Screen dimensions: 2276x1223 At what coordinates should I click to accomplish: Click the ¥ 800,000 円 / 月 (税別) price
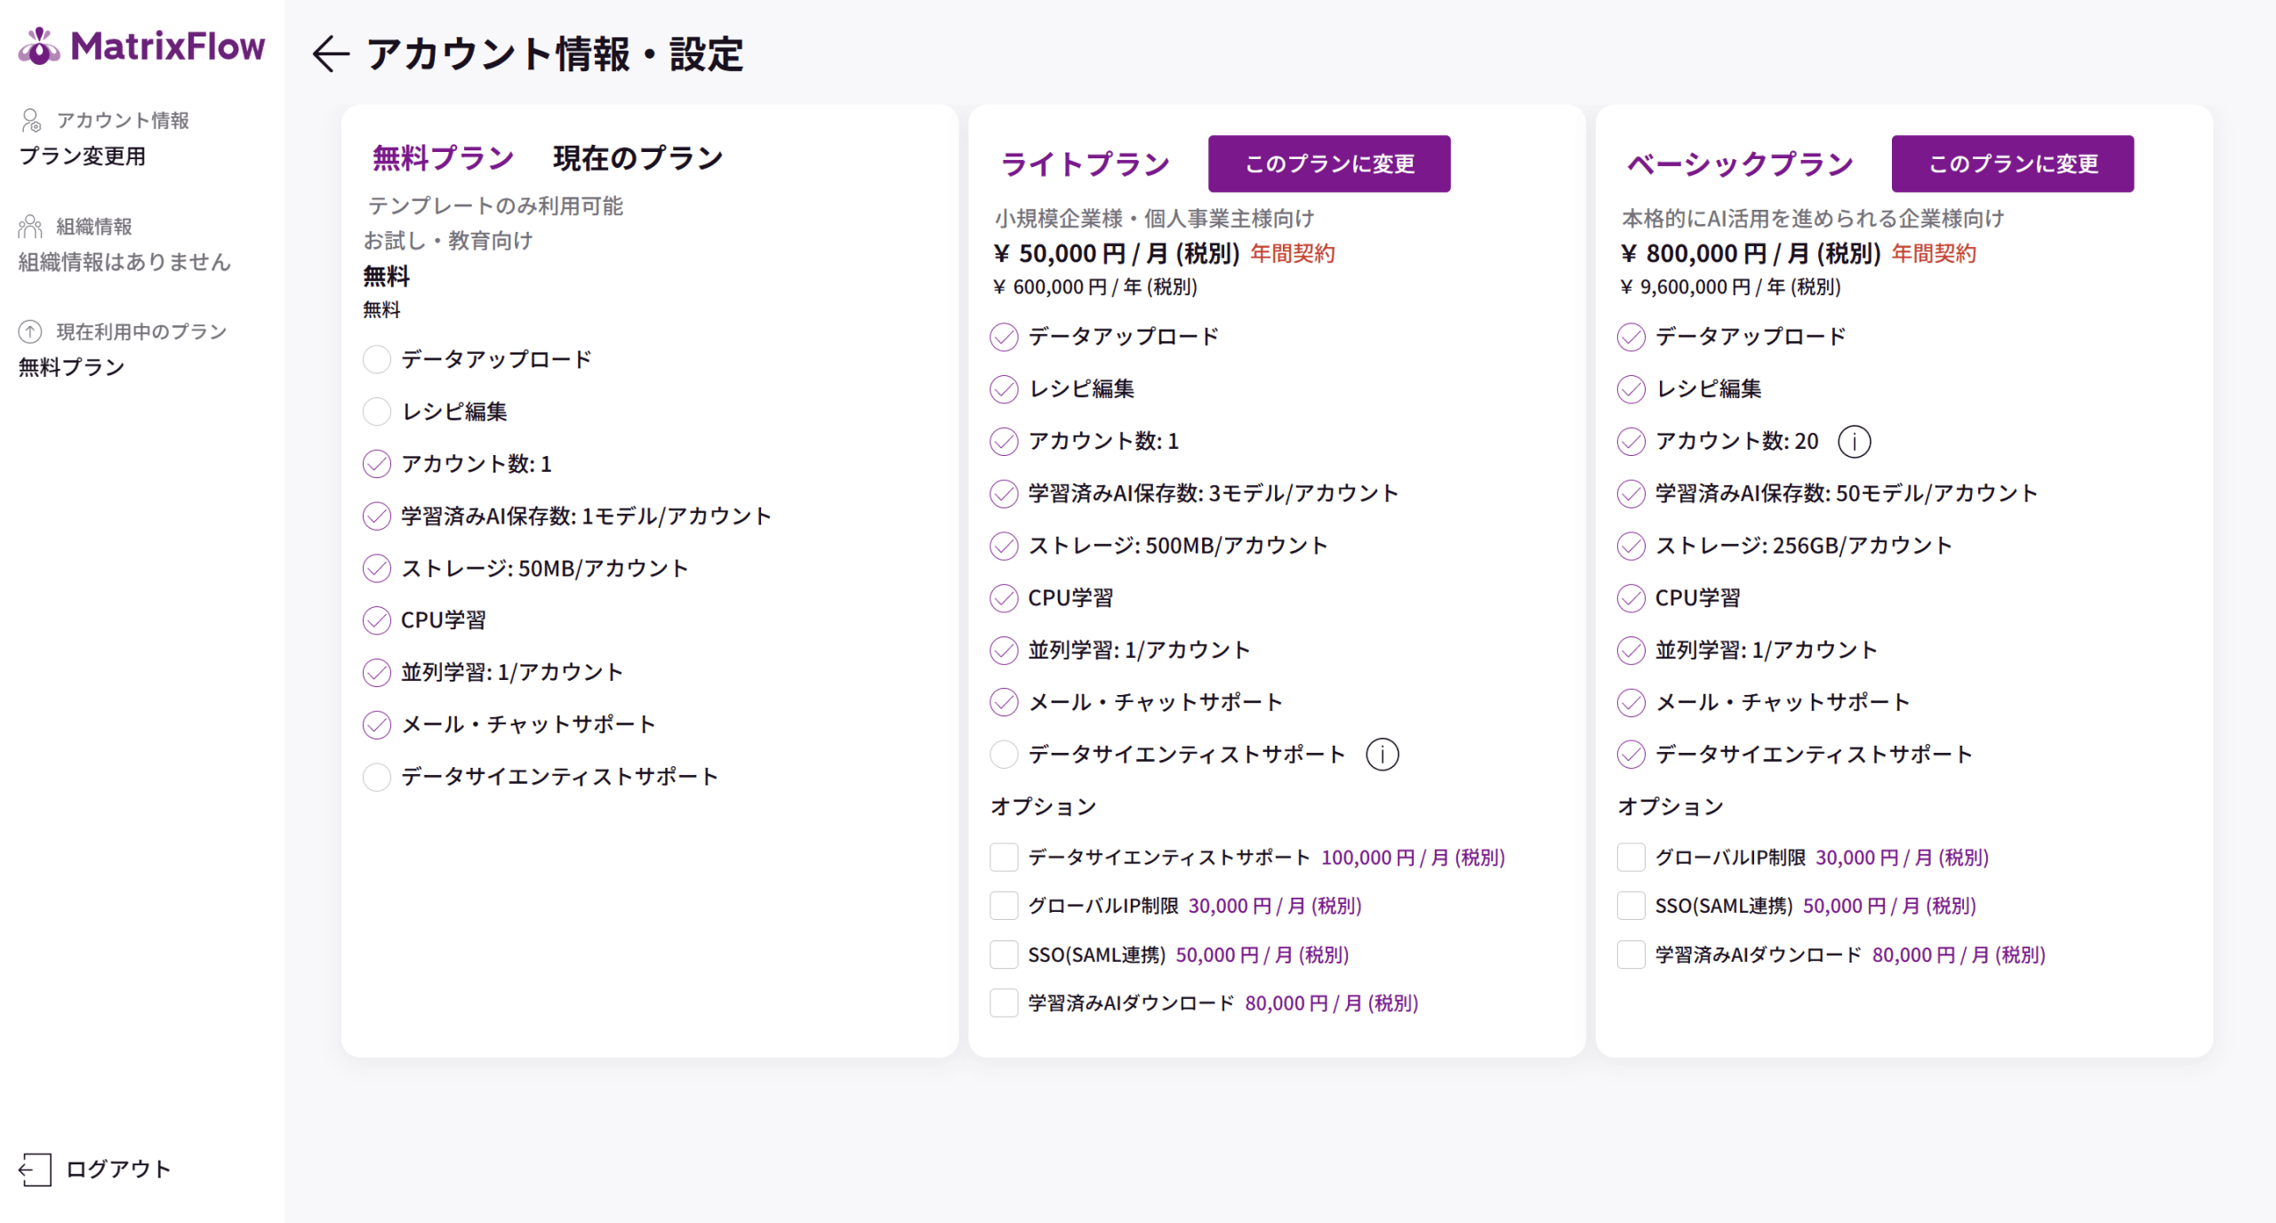(1750, 254)
